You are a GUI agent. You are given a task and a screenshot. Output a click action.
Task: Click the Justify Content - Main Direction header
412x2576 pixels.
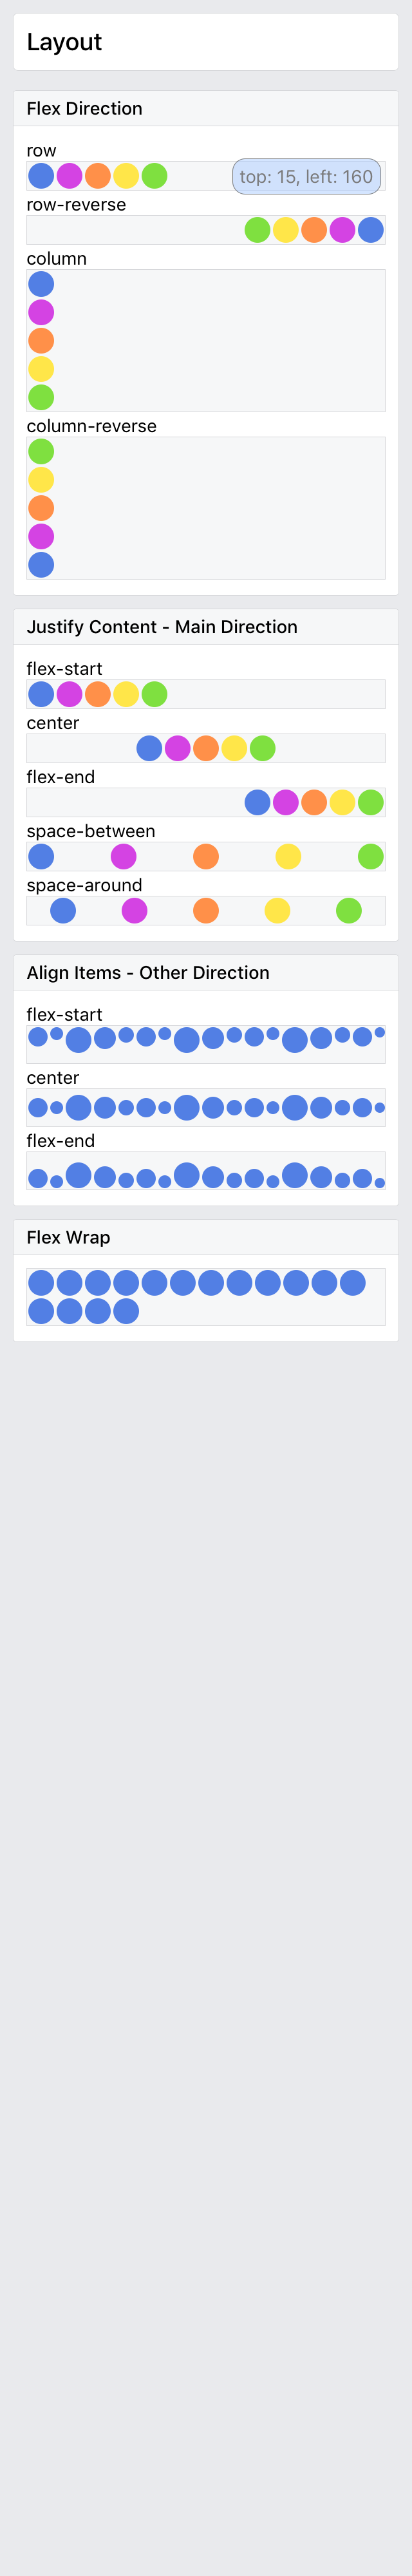[162, 627]
